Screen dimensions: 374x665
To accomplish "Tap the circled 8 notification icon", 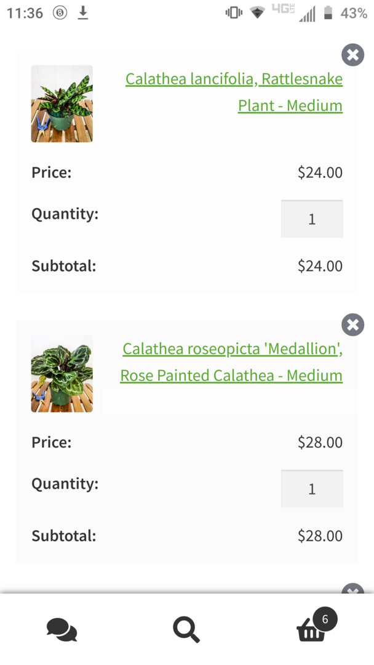I will pos(60,13).
